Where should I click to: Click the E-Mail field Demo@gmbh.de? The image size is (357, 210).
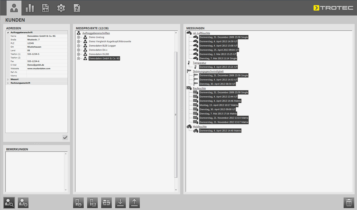click(x=47, y=65)
